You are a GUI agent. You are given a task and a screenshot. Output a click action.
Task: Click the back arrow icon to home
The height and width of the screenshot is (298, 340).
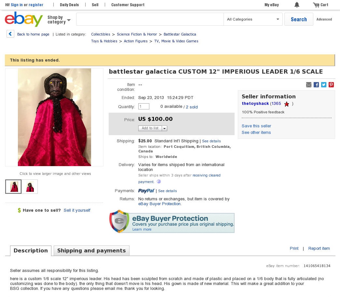pyautogui.click(x=10, y=34)
